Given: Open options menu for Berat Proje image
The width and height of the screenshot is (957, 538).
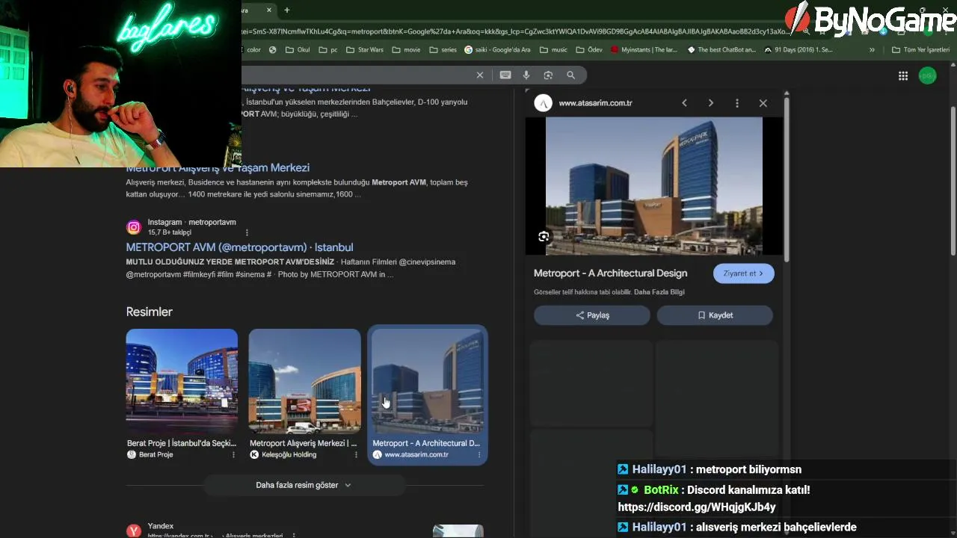Looking at the screenshot, I should 233,454.
